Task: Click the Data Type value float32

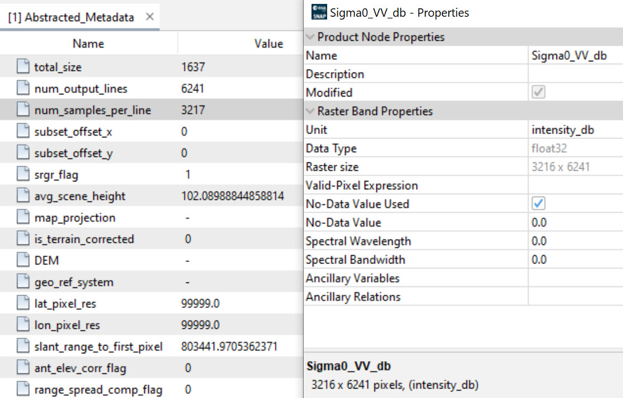Action: pyautogui.click(x=549, y=148)
